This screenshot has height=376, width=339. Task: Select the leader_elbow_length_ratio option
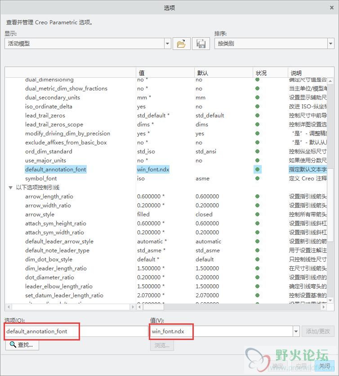(59, 286)
